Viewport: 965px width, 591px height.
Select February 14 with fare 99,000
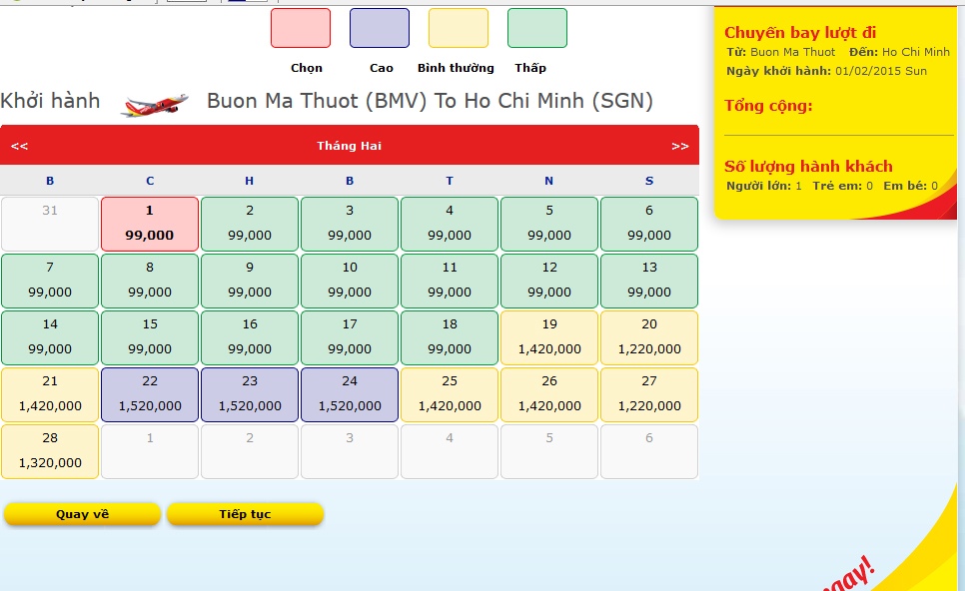(x=50, y=337)
